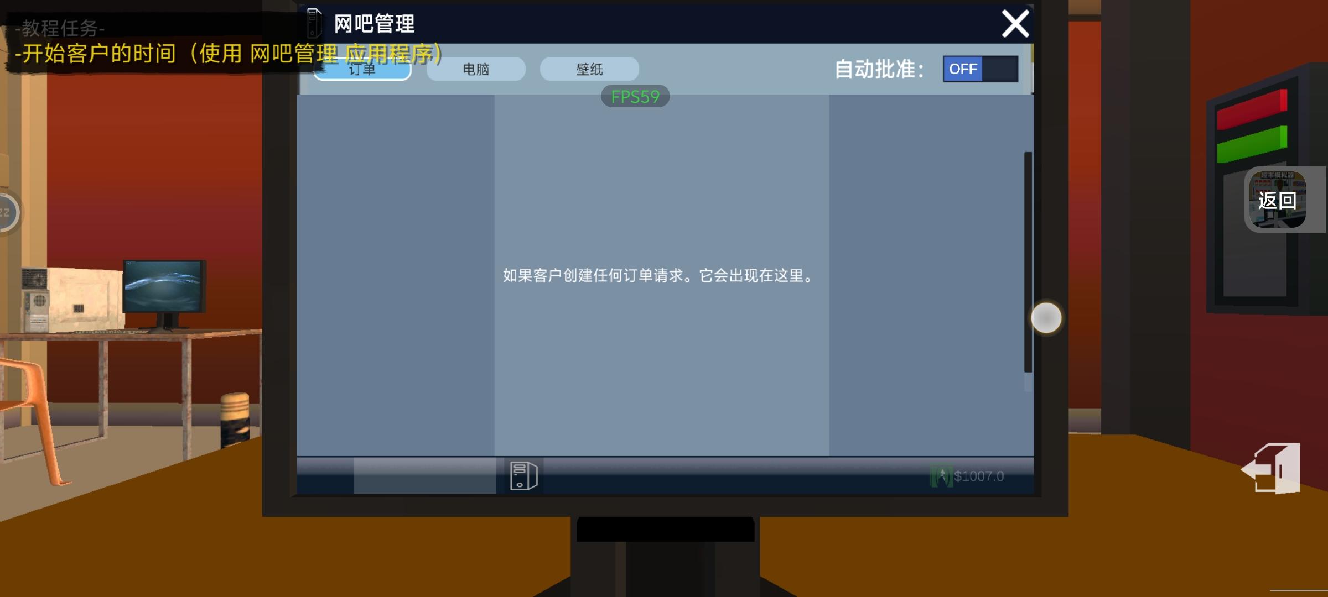This screenshot has height=597, width=1328.
Task: Click the vertical scrollbar in order list
Action: pos(1028,263)
